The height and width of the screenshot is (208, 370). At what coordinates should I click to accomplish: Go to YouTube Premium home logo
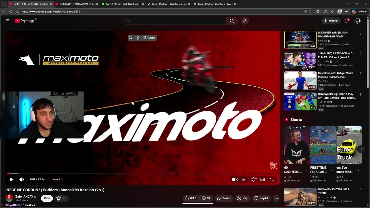[x=25, y=21]
